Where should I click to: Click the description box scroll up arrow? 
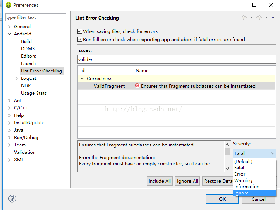[x=227, y=145]
